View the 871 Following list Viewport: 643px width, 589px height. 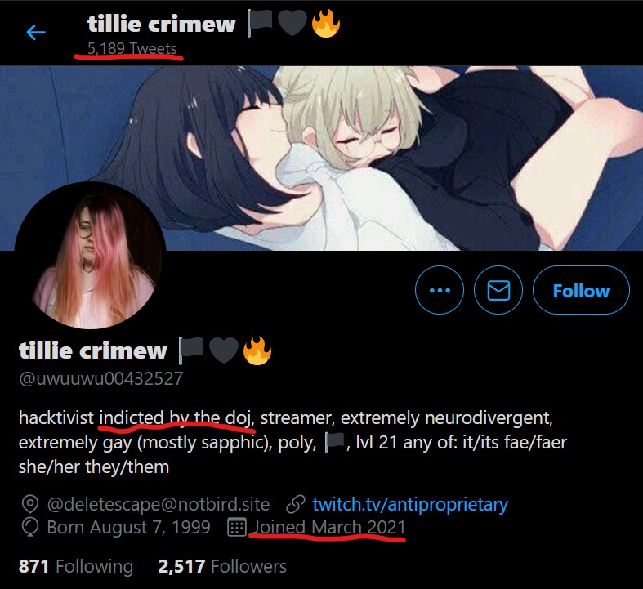tap(76, 566)
